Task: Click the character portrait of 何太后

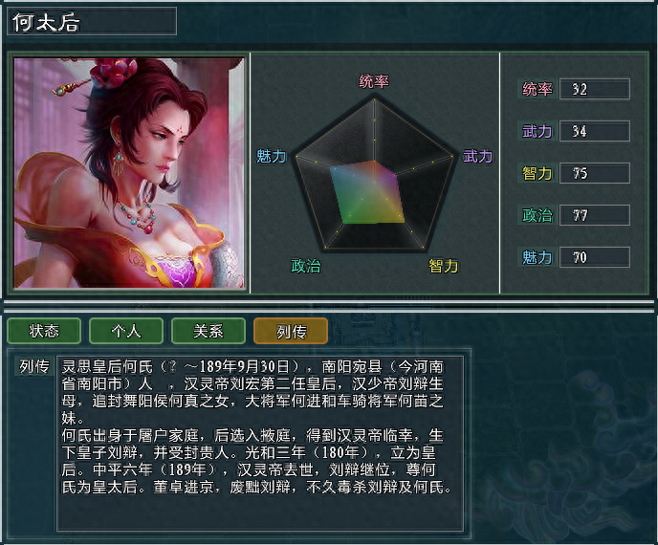Action: [x=129, y=173]
